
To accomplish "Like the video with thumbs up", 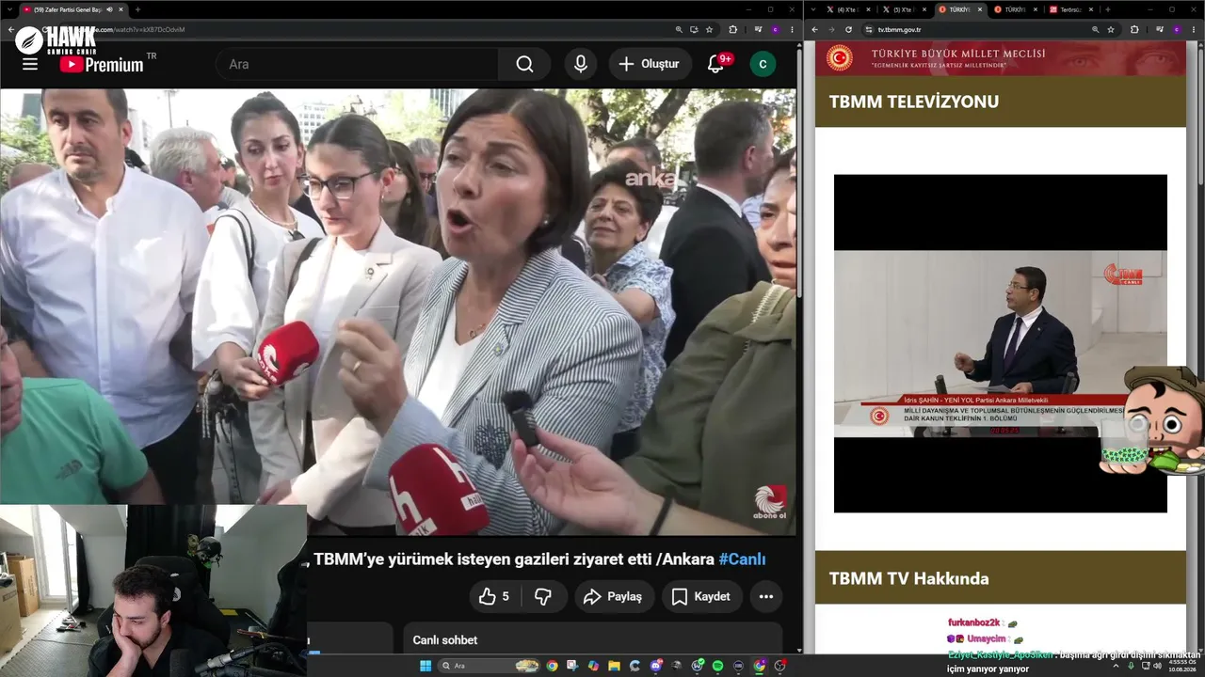I will (x=494, y=596).
